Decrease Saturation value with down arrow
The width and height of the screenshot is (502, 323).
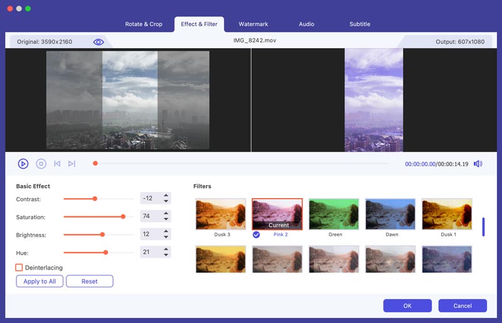point(166,220)
